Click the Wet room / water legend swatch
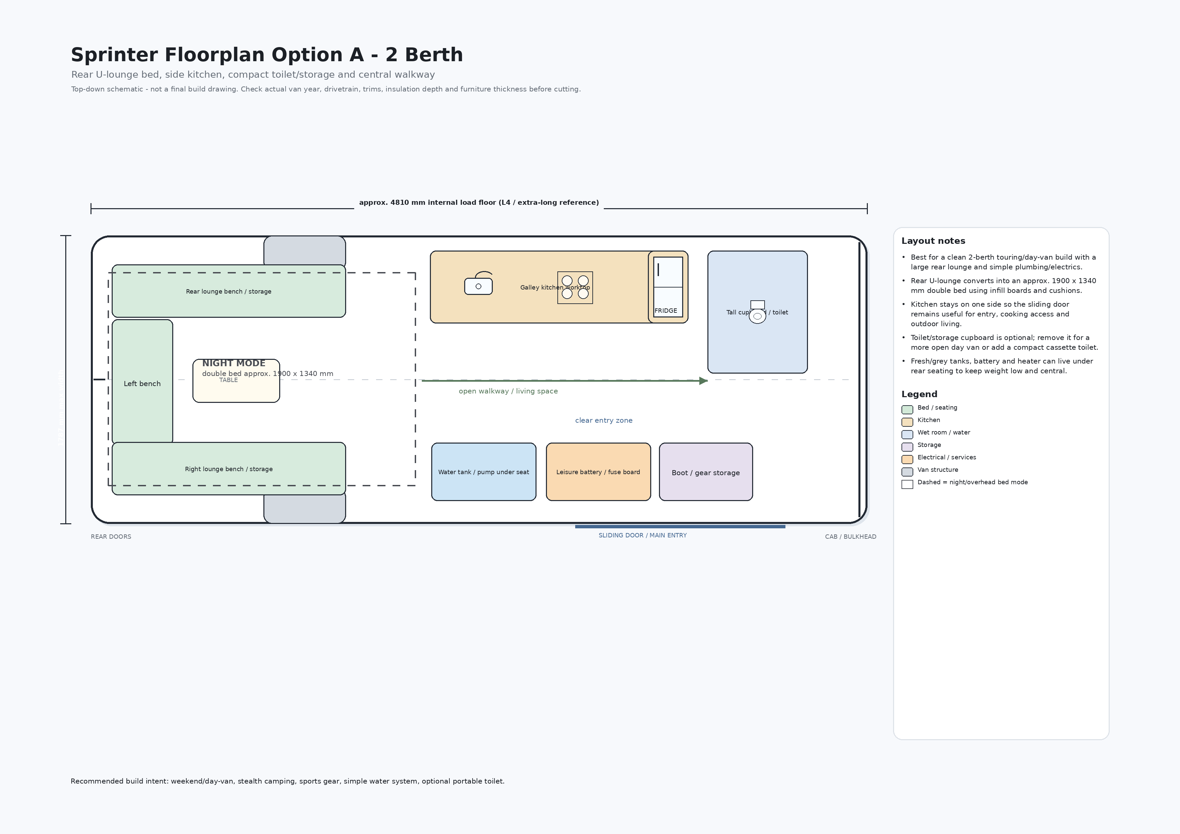Image resolution: width=1180 pixels, height=834 pixels. point(908,434)
